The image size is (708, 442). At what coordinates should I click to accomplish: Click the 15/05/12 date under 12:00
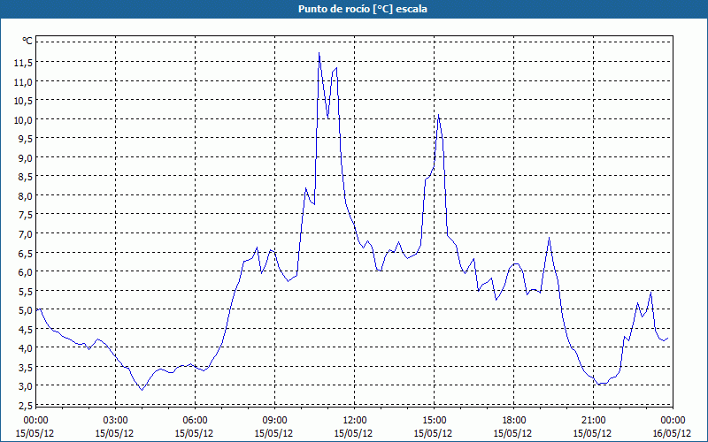point(353,433)
